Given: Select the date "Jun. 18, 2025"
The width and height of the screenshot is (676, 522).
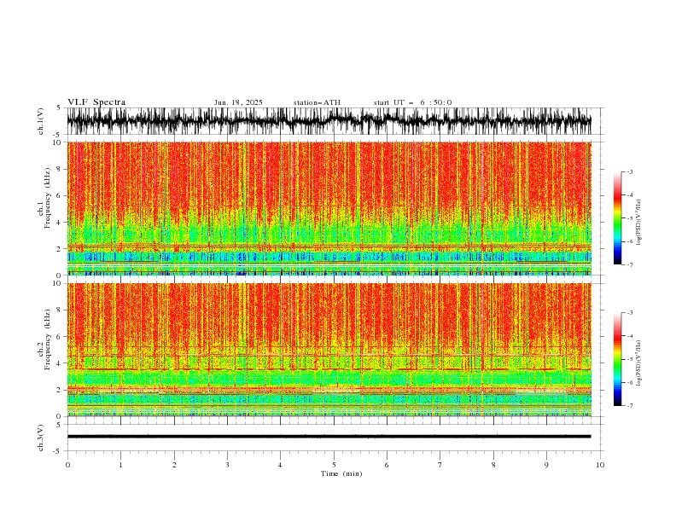Looking at the screenshot, I should click(238, 102).
